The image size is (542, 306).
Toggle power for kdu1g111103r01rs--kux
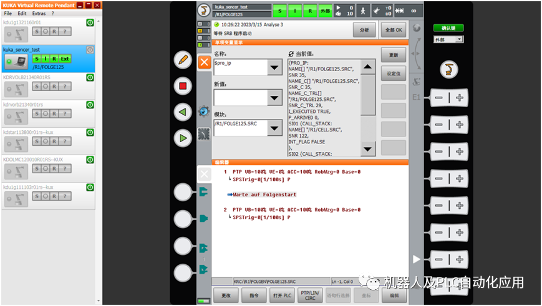click(x=90, y=187)
